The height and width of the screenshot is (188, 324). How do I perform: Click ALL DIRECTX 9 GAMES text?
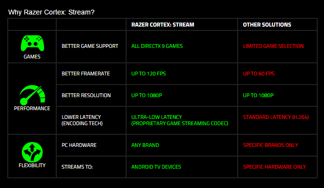point(157,46)
